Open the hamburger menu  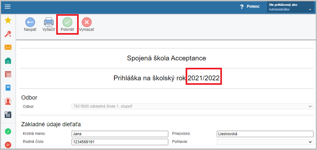8,7
